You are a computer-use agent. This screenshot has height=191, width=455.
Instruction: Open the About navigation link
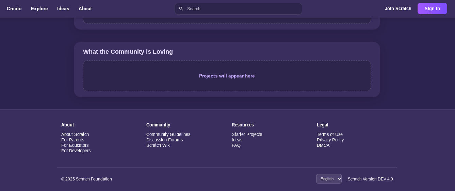(x=85, y=9)
